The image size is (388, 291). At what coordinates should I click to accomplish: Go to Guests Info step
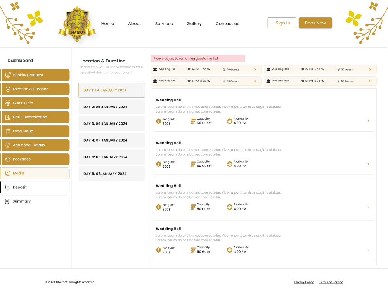35,103
